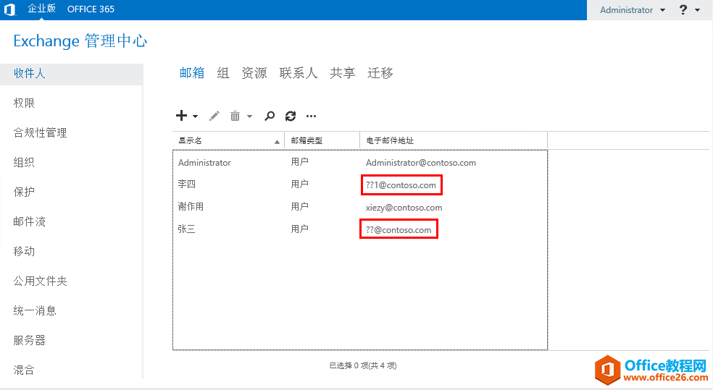Select the 张三 mailbox row
713x390 pixels.
(x=187, y=229)
